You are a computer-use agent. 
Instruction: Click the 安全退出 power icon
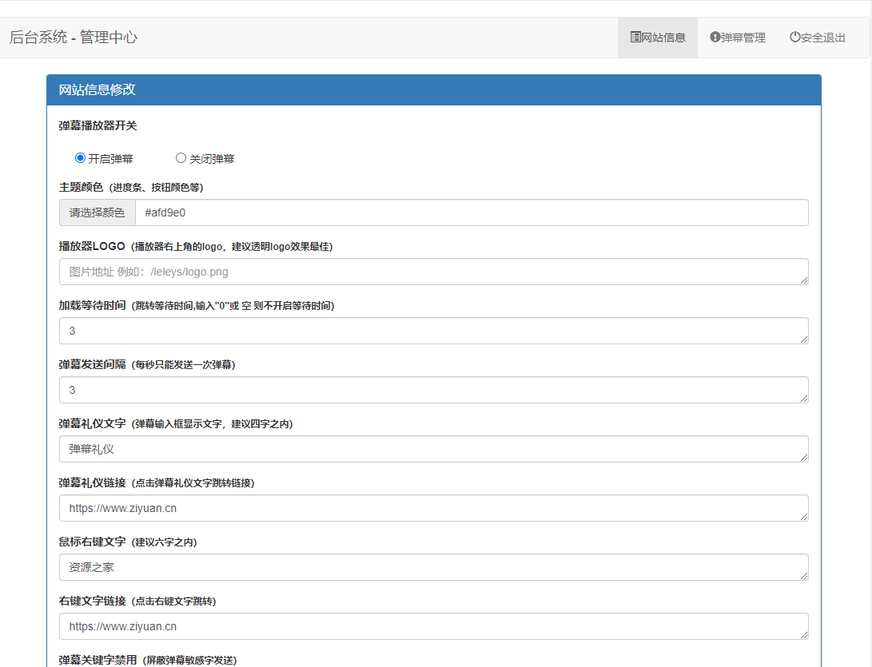click(x=794, y=37)
